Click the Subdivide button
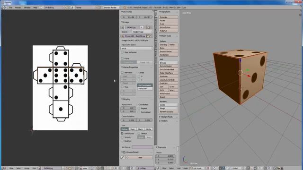 (169, 76)
